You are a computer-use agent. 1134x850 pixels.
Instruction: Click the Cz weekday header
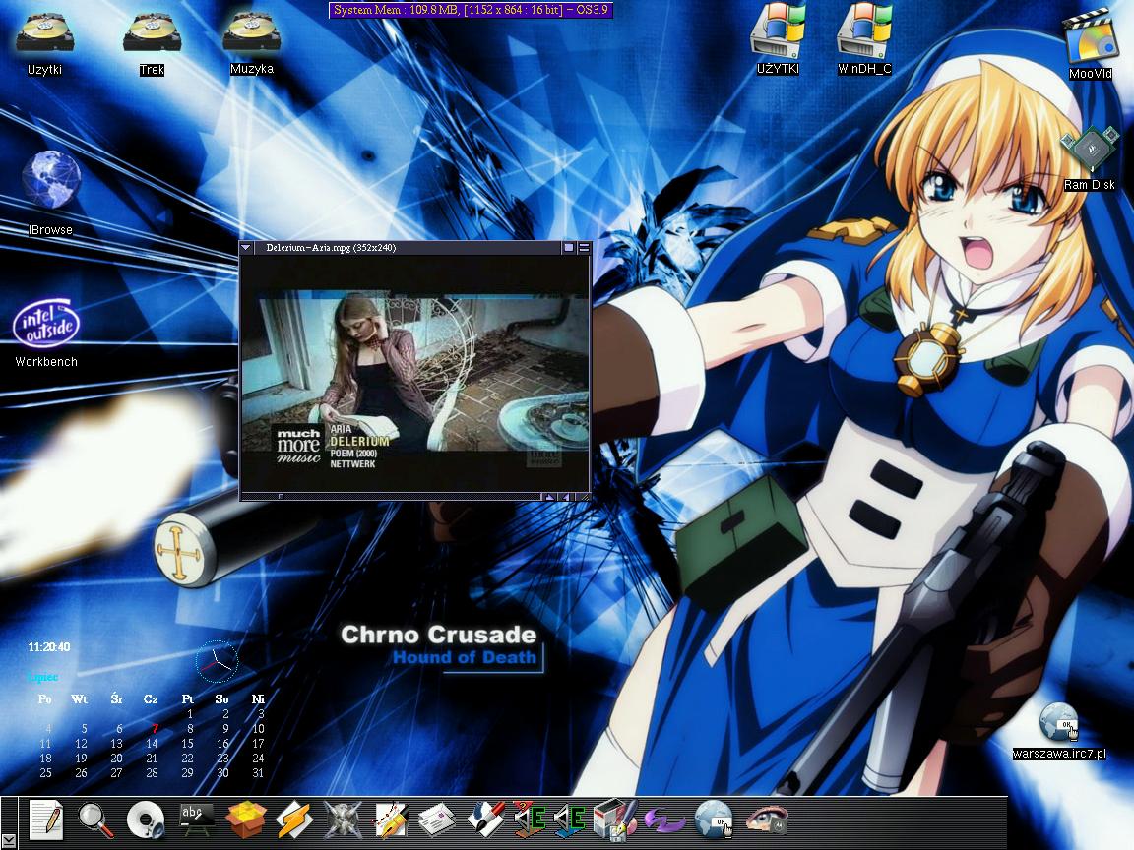tap(151, 698)
